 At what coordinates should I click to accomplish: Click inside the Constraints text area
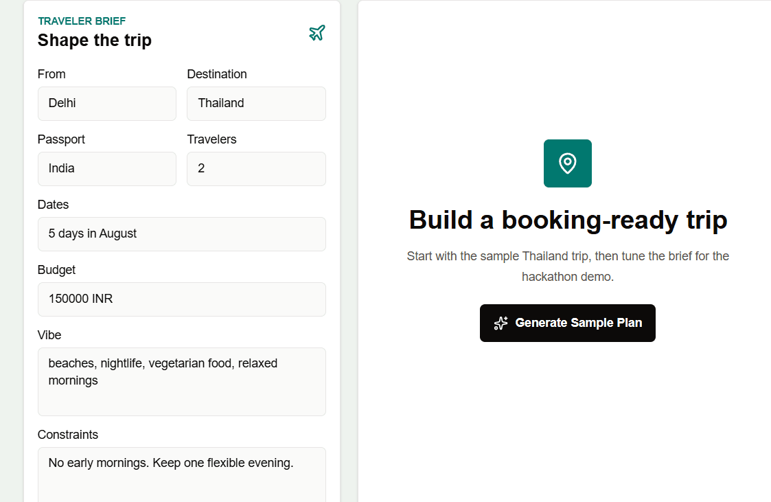pyautogui.click(x=182, y=475)
